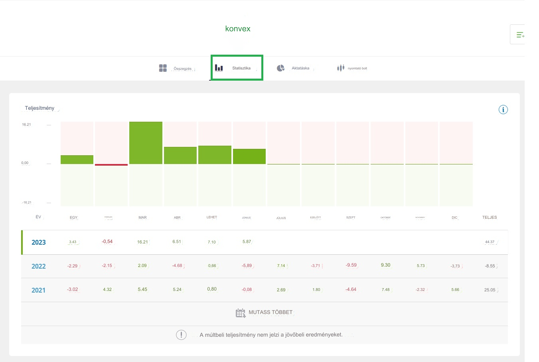This screenshot has width=539, height=362.
Task: Select the 2023 row in the table
Action: 38,242
